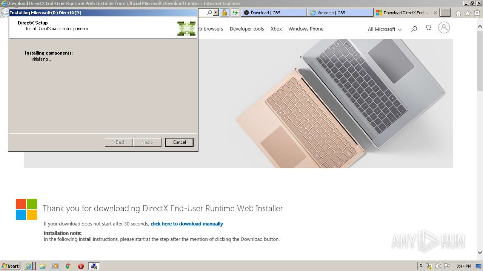The height and width of the screenshot is (271, 483).
Task: Open the Favorites star icon
Action: 468,13
